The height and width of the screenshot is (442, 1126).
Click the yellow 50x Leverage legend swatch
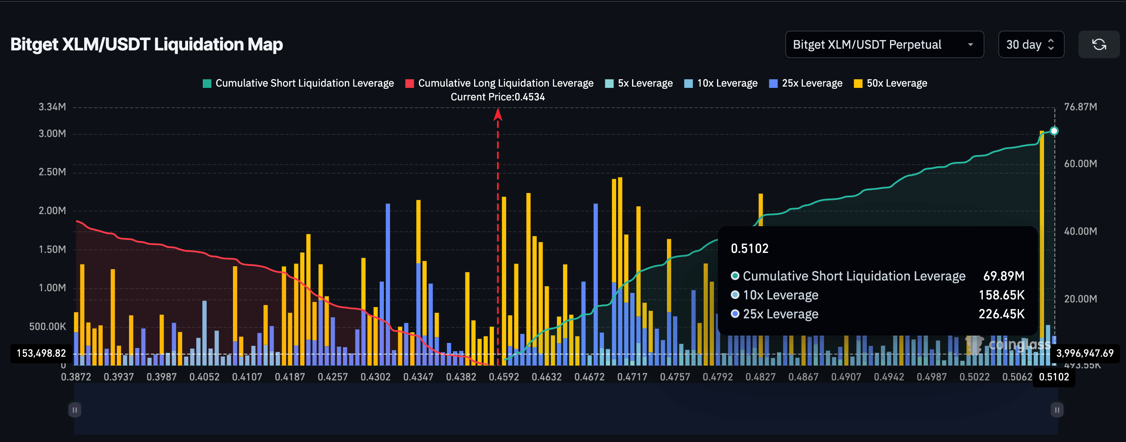(858, 83)
